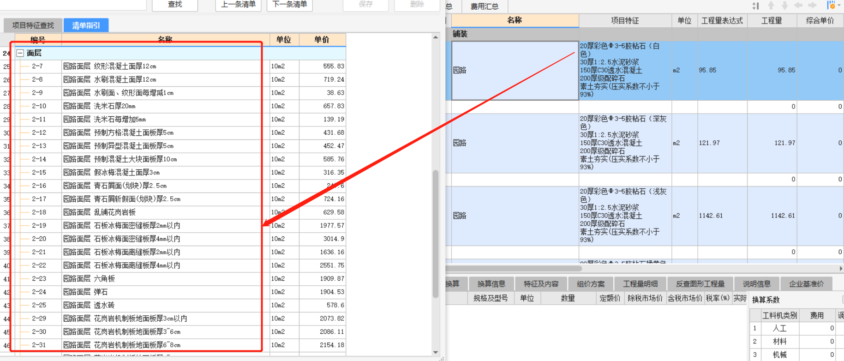Screen dimensions: 844x361
Task: Click the right table horizontal scrollbar thumb
Action: (x=514, y=268)
